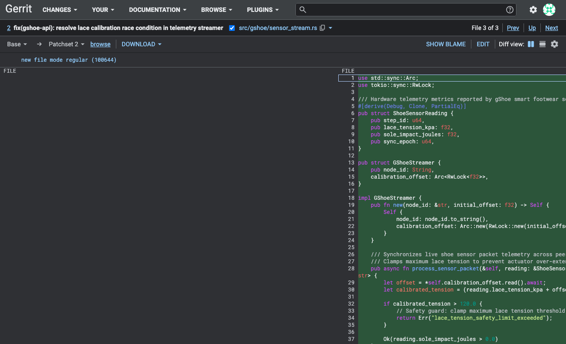Click the change title "fix(gshoe-api): resolve lace calibration…"
This screenshot has width=566, height=344.
click(119, 28)
